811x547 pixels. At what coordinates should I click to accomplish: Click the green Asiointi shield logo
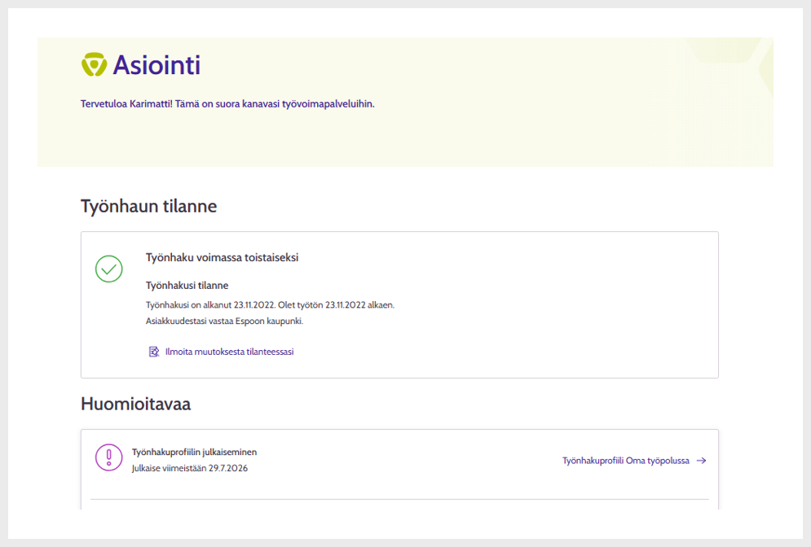pos(94,64)
